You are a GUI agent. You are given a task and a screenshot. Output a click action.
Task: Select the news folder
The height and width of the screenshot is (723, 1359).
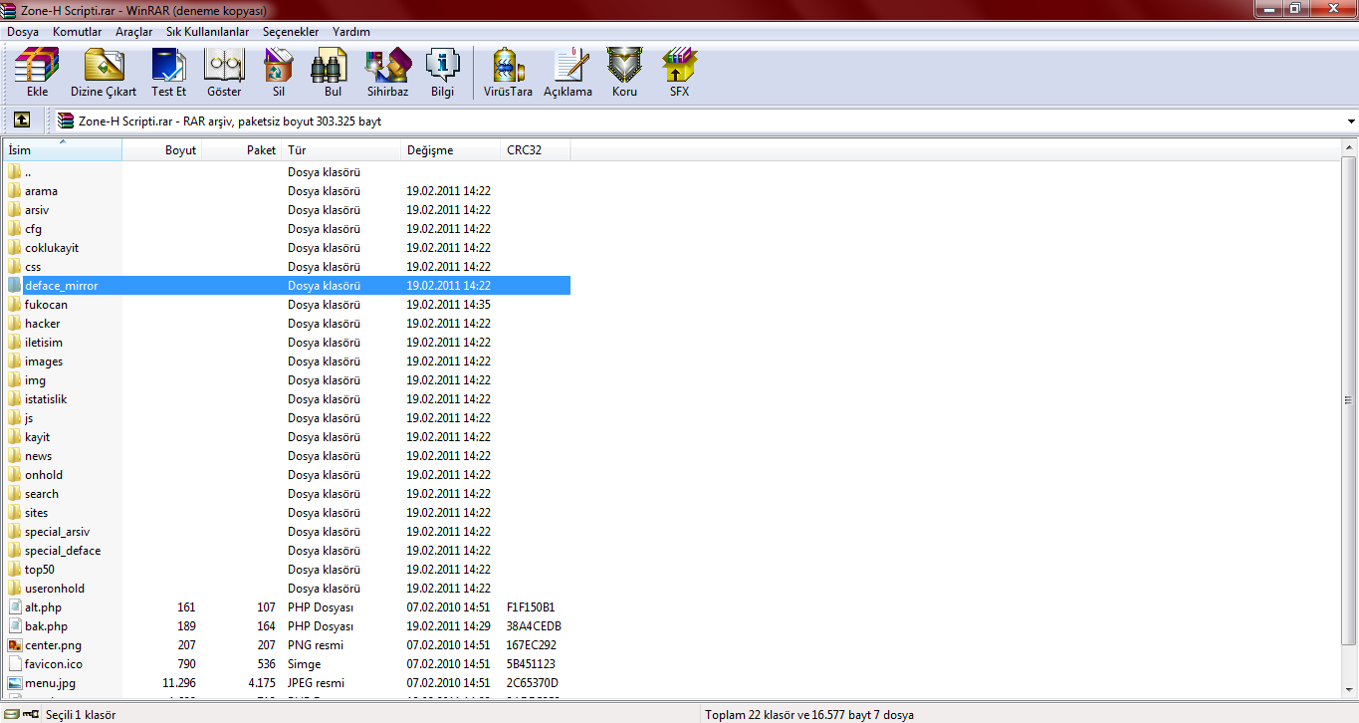click(x=39, y=456)
